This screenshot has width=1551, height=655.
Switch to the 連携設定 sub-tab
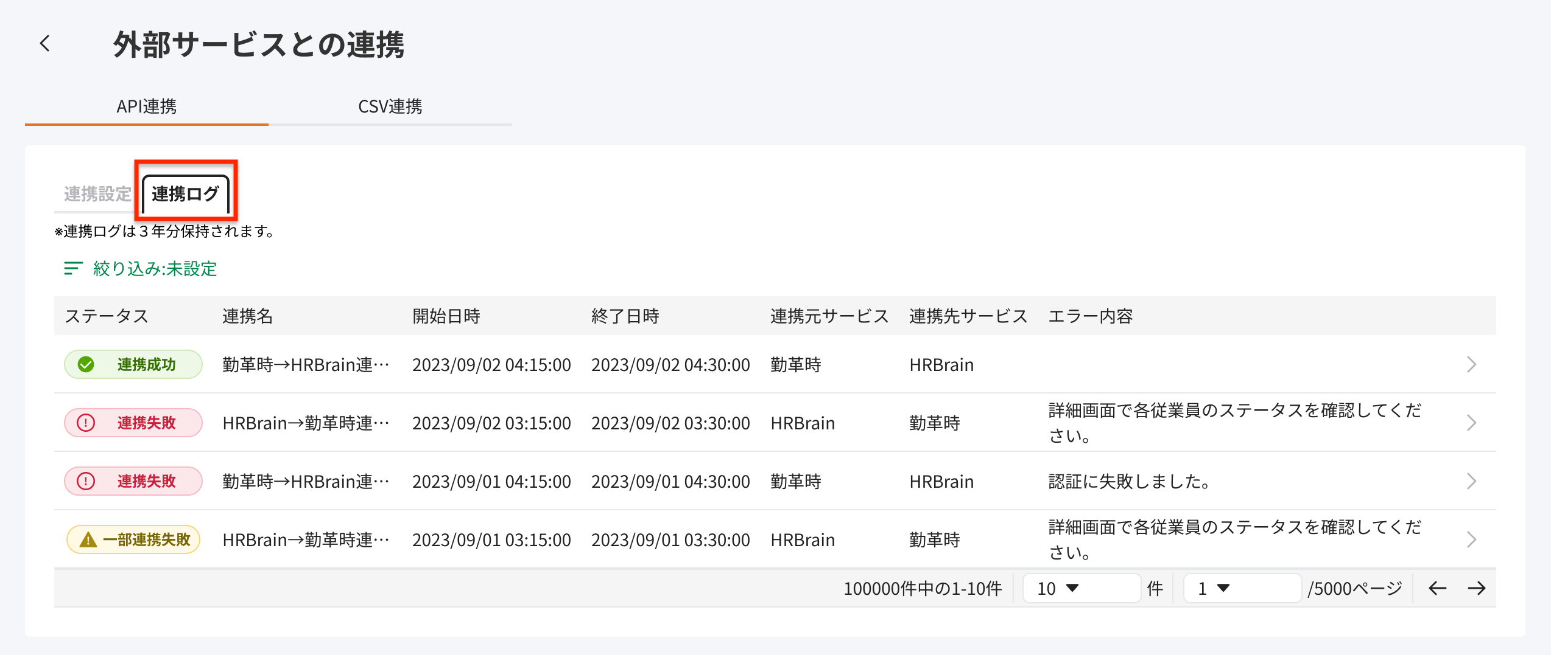click(x=97, y=194)
